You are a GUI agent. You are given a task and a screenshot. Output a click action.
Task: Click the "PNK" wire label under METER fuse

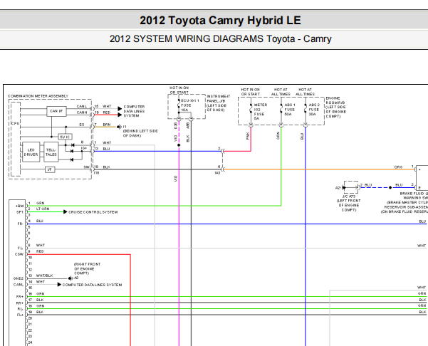(x=248, y=135)
